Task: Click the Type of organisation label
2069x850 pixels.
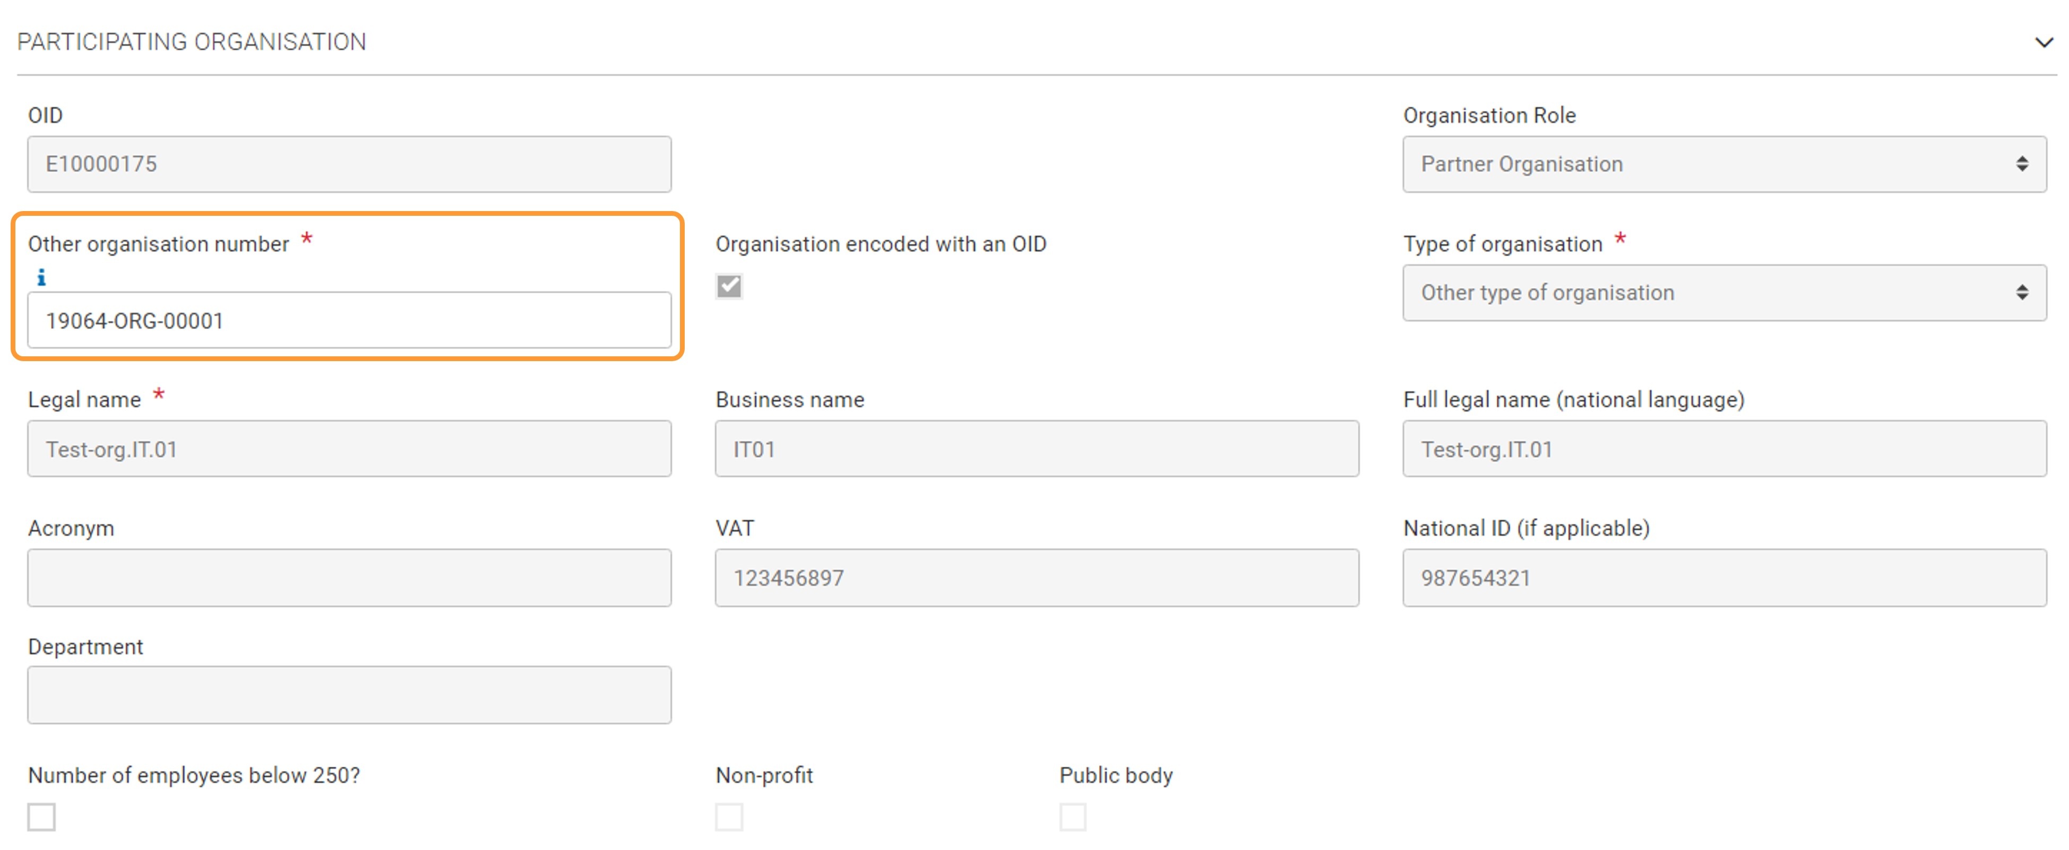Action: coord(1502,244)
